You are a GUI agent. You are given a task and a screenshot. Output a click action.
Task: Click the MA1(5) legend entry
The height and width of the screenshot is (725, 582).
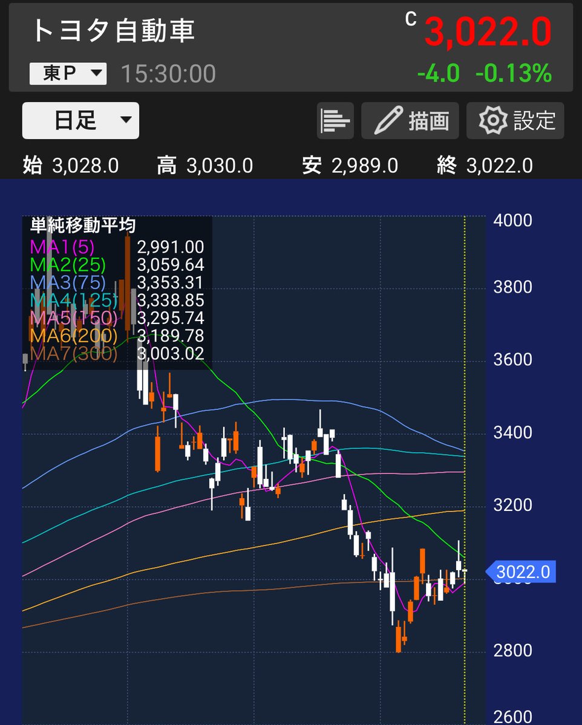[x=62, y=247]
